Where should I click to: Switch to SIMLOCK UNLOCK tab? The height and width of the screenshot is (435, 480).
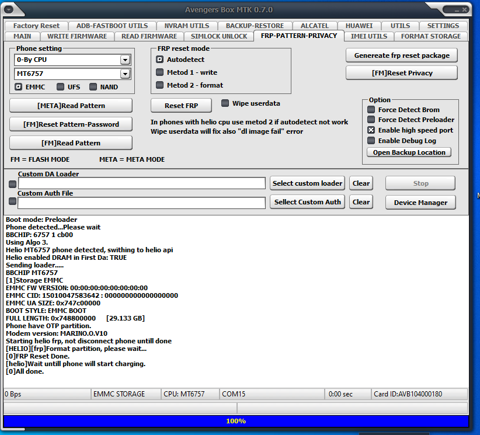219,36
